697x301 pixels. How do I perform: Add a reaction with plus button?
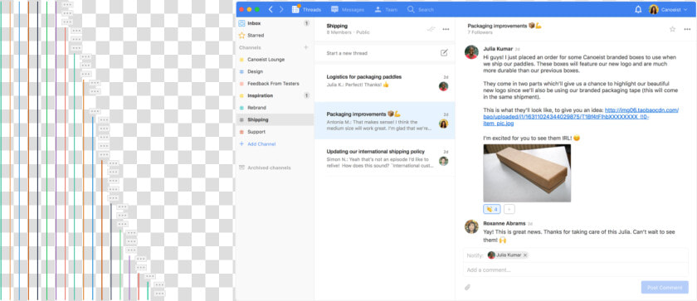[x=509, y=209]
